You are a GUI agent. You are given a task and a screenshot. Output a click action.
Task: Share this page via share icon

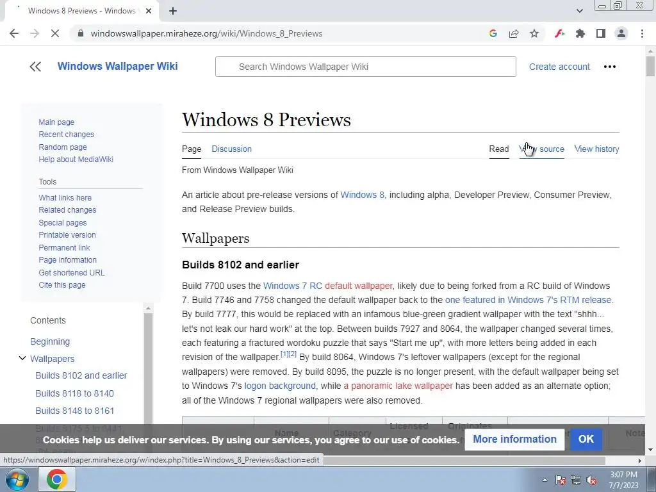tap(514, 33)
